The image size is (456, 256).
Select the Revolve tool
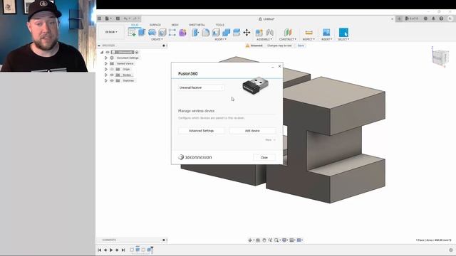tap(152, 33)
